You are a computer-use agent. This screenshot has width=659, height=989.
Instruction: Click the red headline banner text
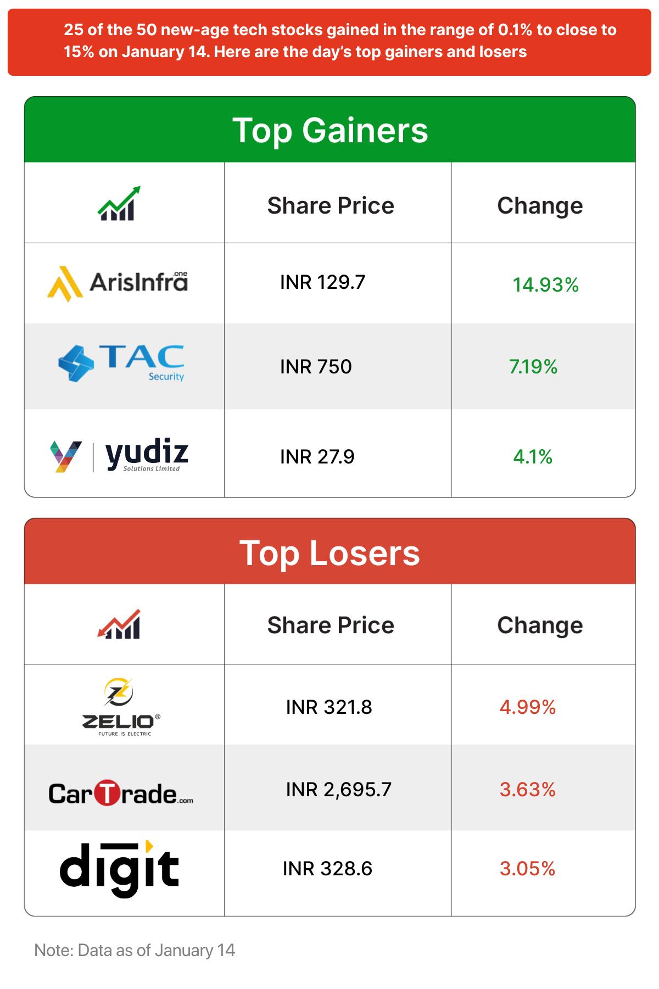[340, 41]
